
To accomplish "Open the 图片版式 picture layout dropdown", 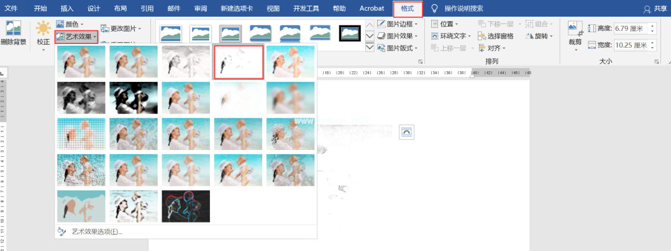I will [398, 48].
